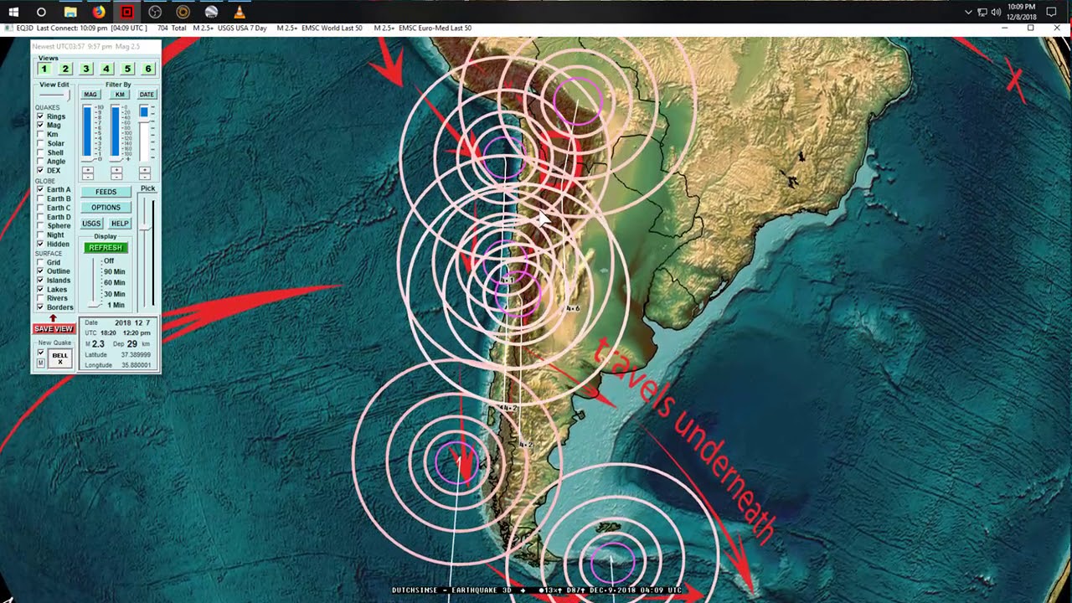This screenshot has width=1072, height=603.
Task: Toggle the Borders surface checkbox
Action: coord(40,307)
